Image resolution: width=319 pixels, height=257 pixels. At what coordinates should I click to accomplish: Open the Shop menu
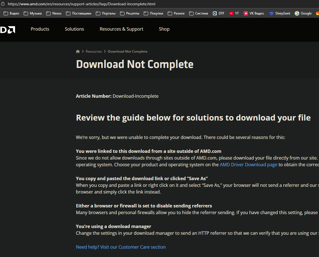(x=164, y=29)
